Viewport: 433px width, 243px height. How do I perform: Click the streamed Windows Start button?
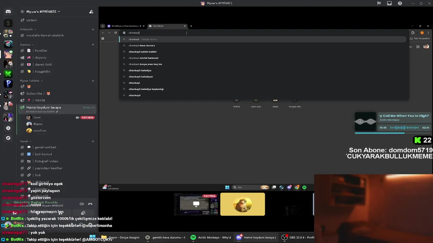[x=227, y=187]
